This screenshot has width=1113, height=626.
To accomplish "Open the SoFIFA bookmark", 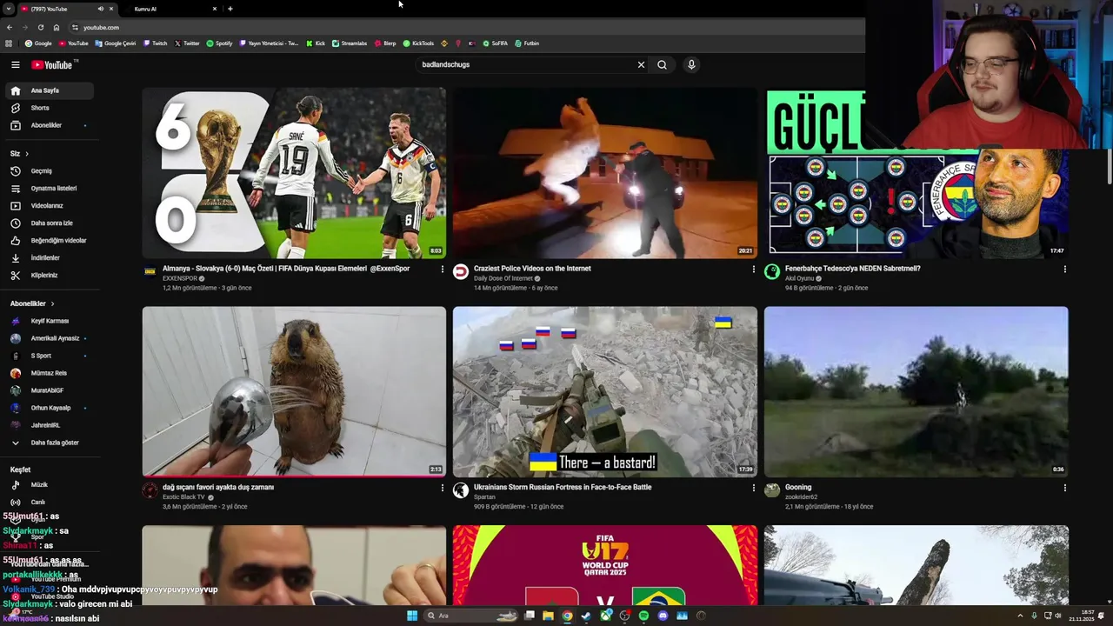I will [x=495, y=43].
